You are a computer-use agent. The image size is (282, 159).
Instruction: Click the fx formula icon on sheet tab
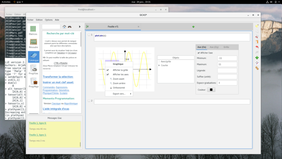coord(87,26)
